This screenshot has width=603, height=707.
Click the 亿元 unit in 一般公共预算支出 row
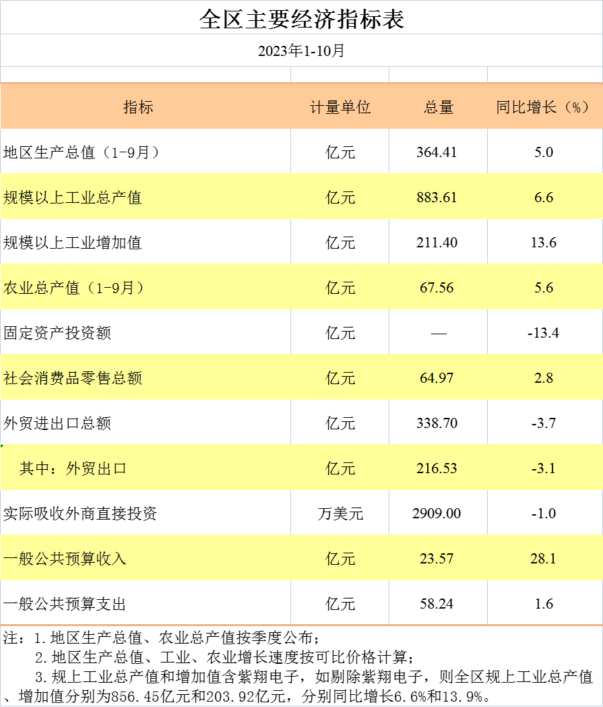pyautogui.click(x=340, y=604)
